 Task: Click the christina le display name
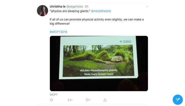click(57, 6)
